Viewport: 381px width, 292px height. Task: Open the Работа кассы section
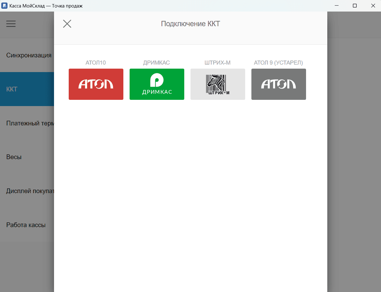coord(26,225)
